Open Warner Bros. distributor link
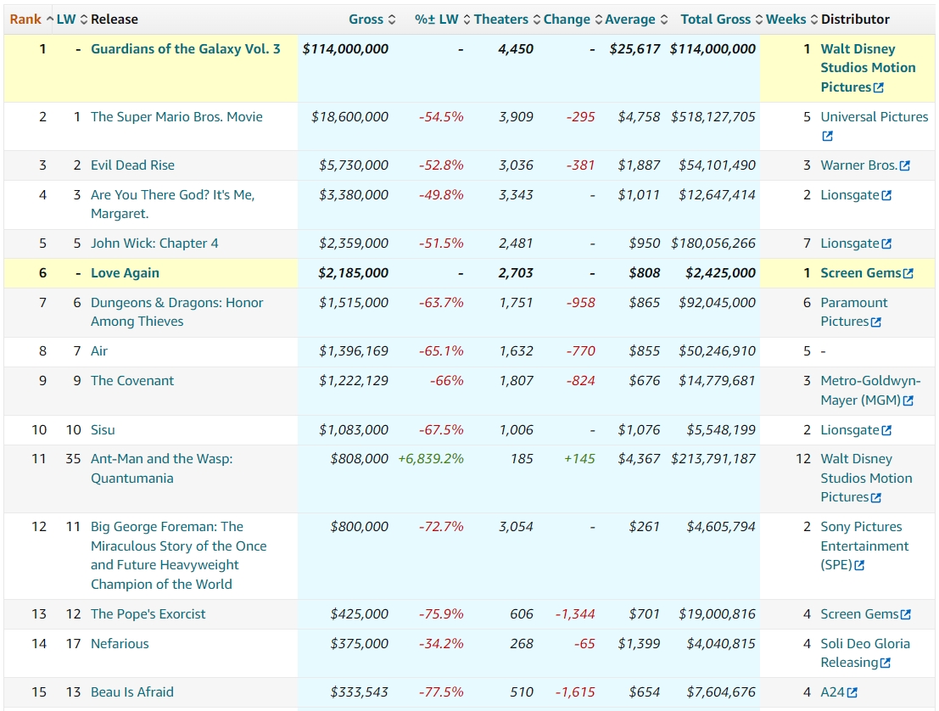The image size is (939, 711). click(858, 165)
